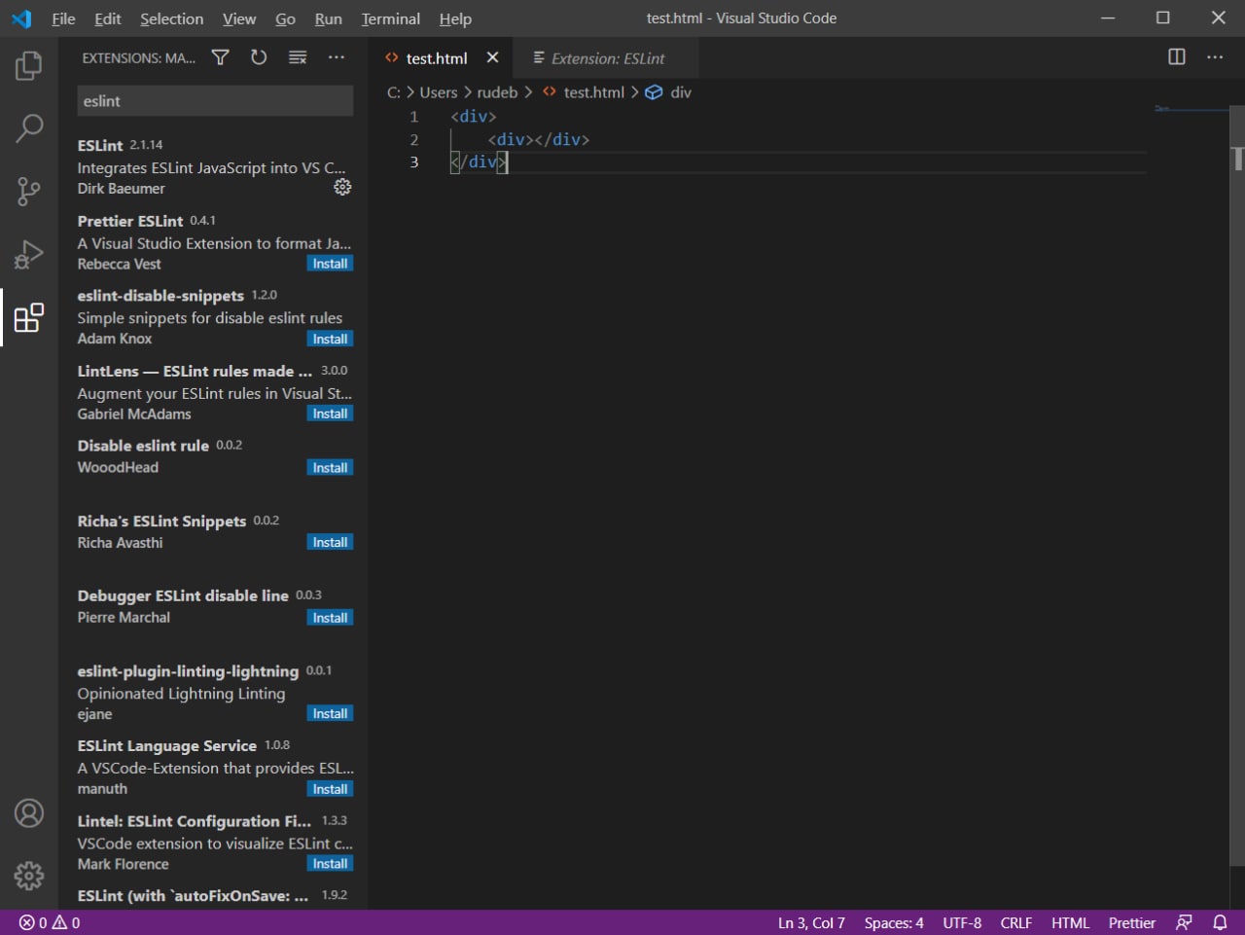Refresh the extensions list
This screenshot has width=1245, height=935.
point(259,57)
